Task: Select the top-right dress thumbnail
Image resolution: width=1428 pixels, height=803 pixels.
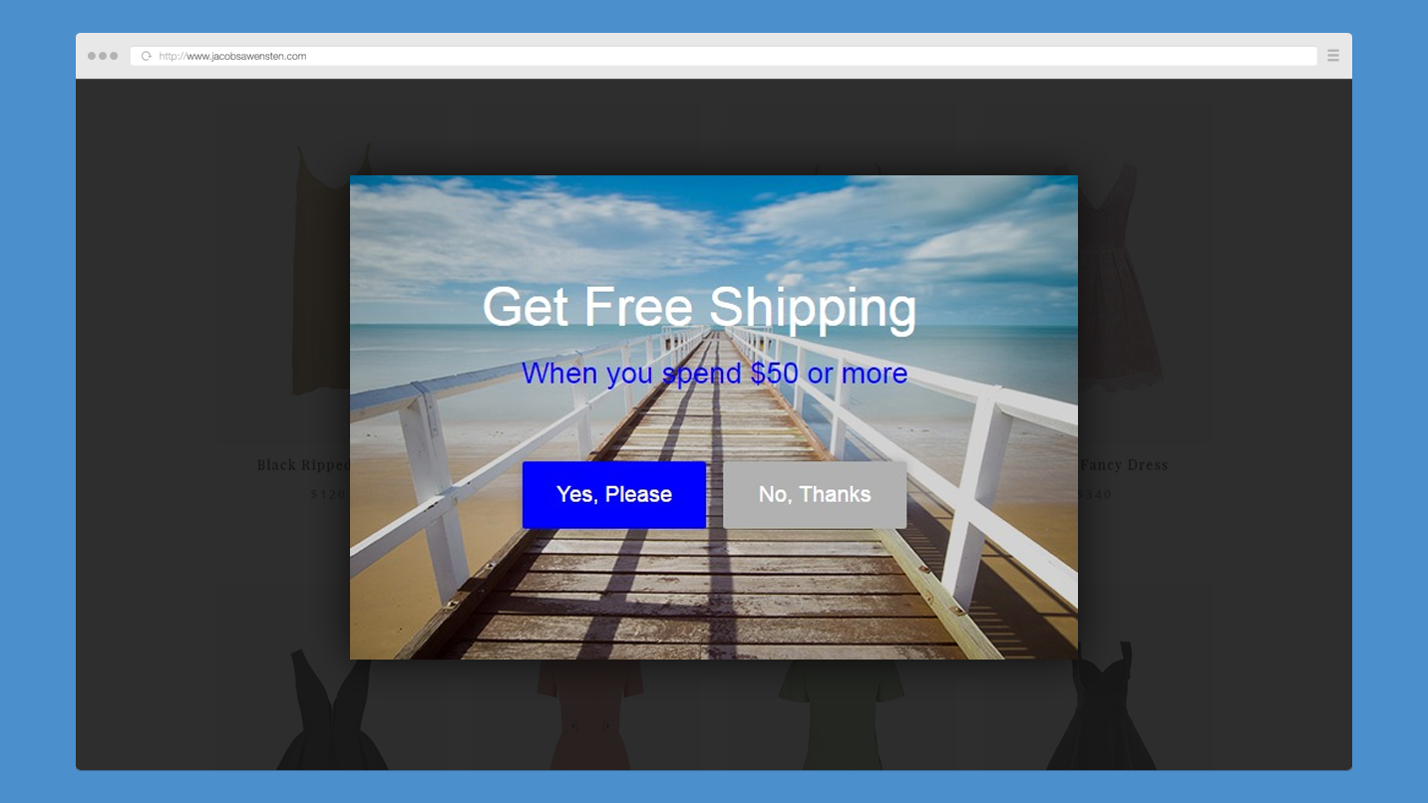Action: [1121, 277]
